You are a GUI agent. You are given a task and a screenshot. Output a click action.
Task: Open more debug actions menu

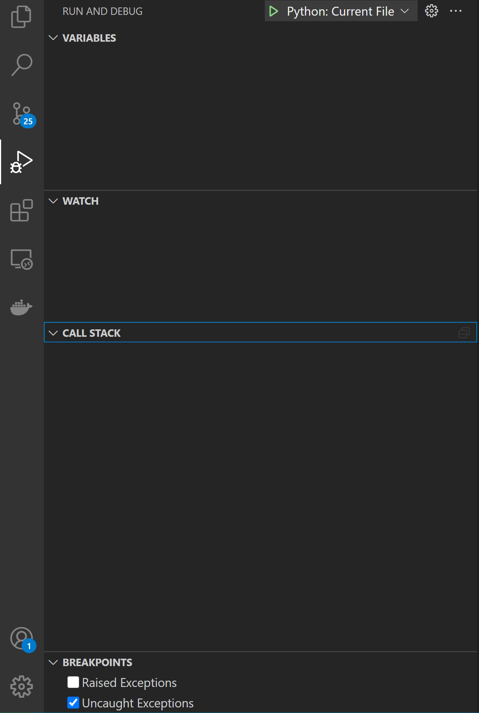coord(456,11)
